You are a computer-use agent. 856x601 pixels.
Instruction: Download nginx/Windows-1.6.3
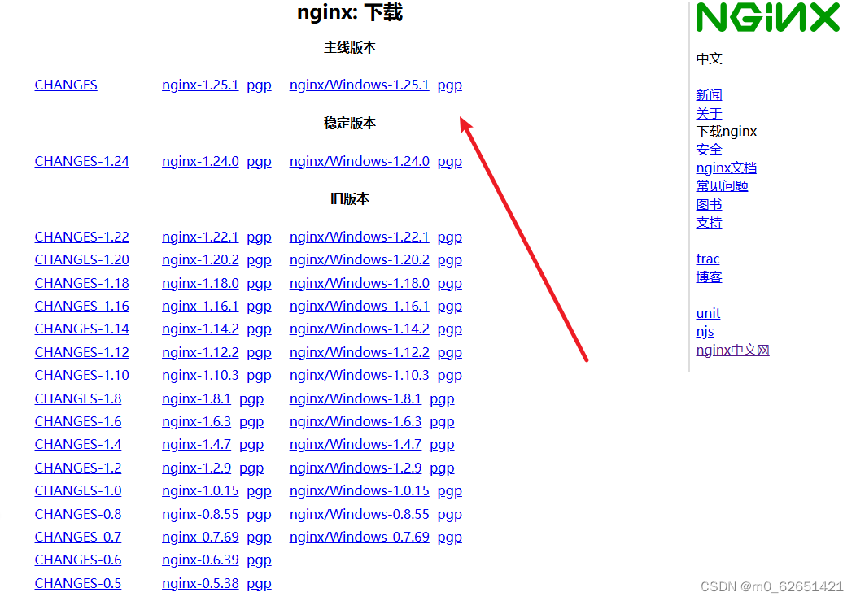[x=356, y=422]
